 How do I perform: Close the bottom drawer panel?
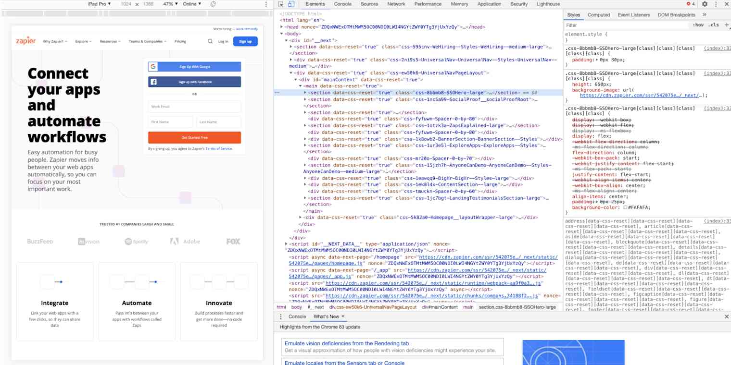(726, 316)
